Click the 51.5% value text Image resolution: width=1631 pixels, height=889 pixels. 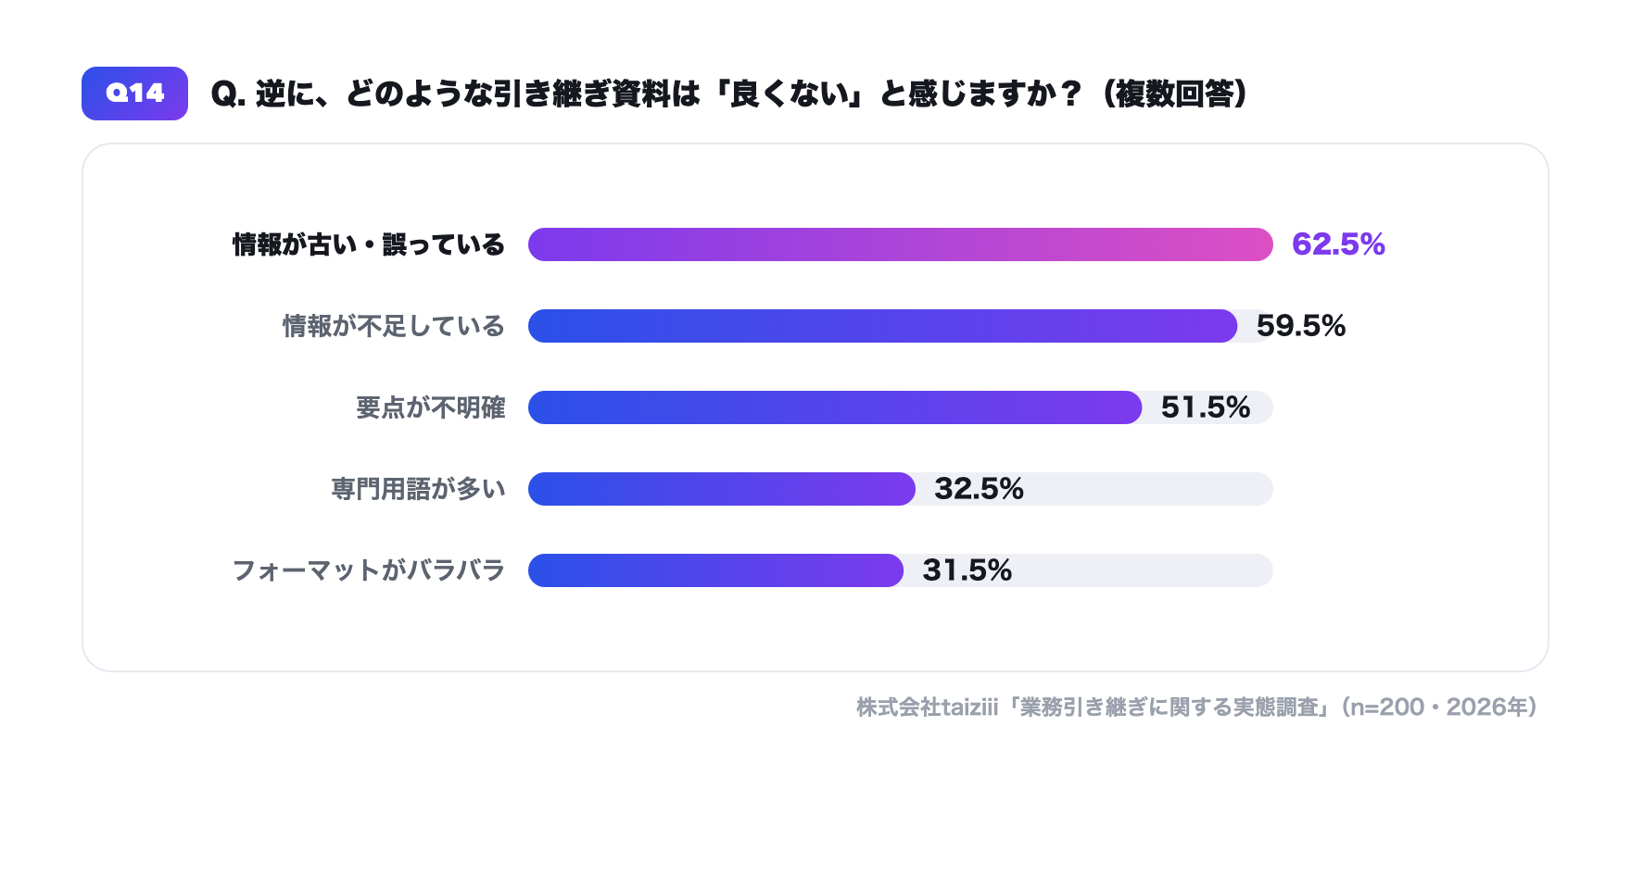click(x=1206, y=407)
